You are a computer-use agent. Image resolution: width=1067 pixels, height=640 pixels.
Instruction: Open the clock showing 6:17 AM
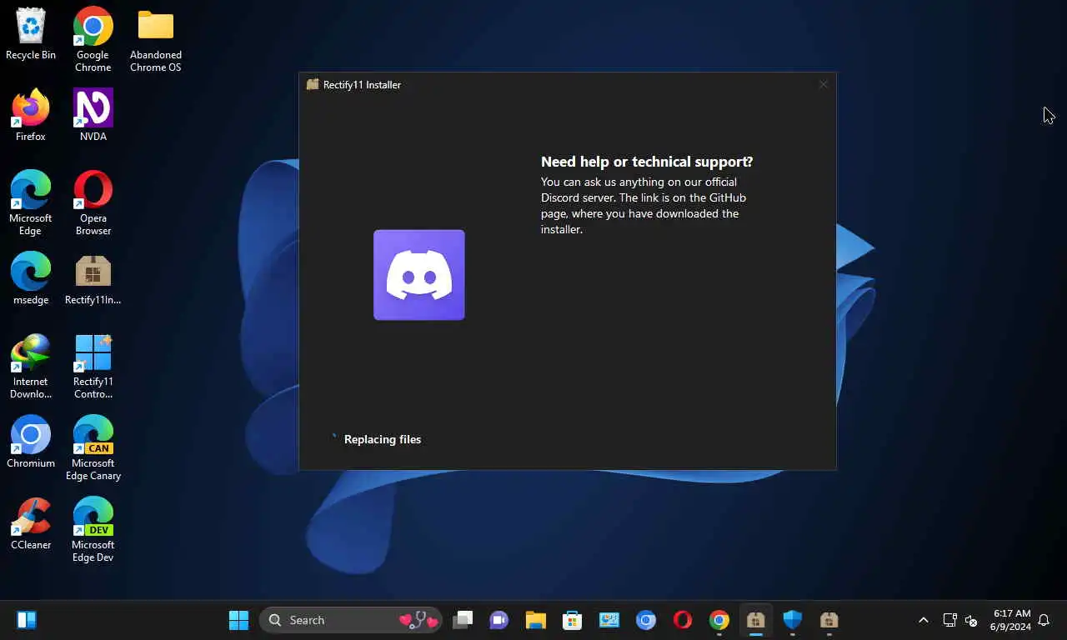point(1011,620)
